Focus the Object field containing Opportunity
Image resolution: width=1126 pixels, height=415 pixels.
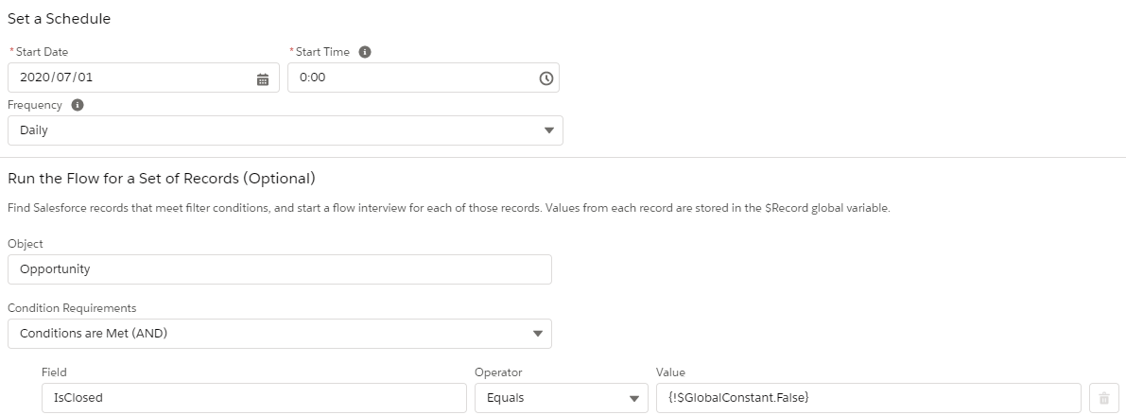point(279,269)
